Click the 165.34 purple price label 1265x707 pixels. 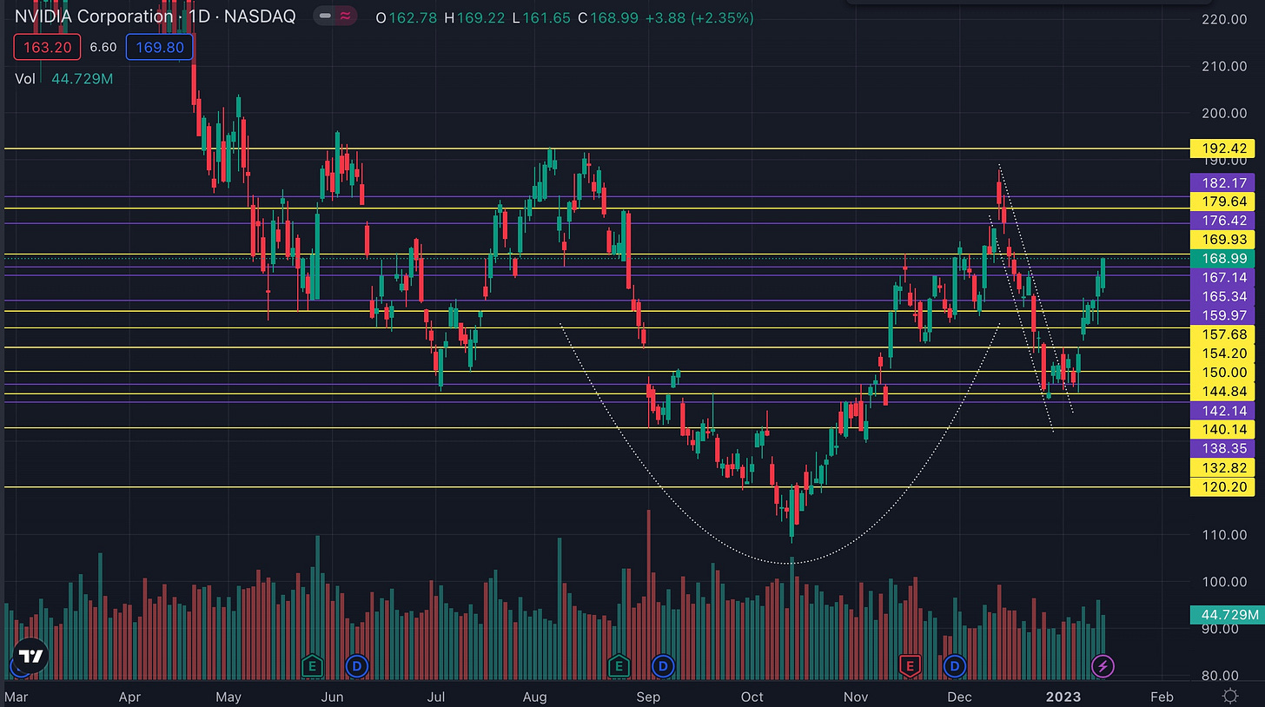1222,296
